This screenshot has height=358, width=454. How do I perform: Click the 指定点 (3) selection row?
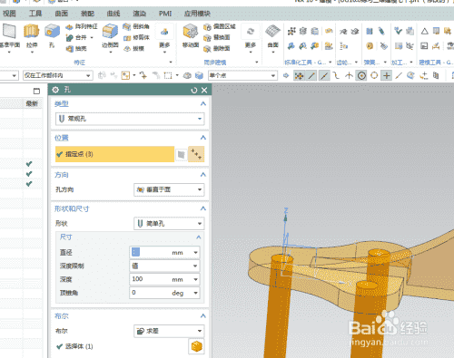pos(114,154)
